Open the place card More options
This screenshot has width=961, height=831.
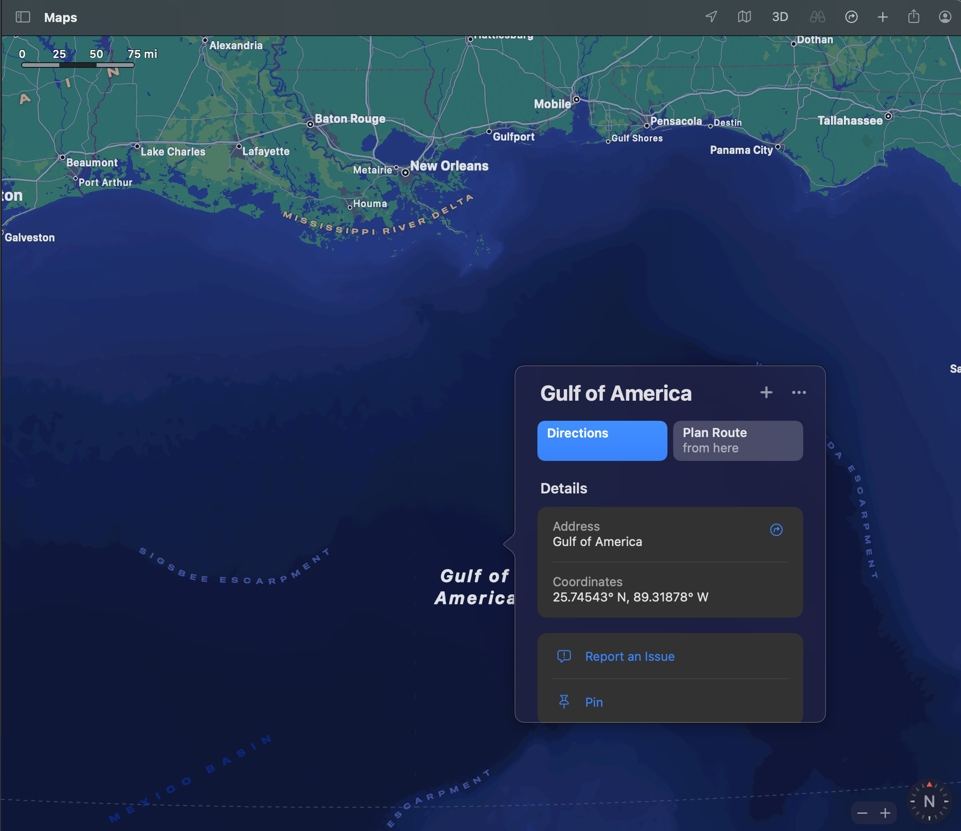tap(799, 393)
